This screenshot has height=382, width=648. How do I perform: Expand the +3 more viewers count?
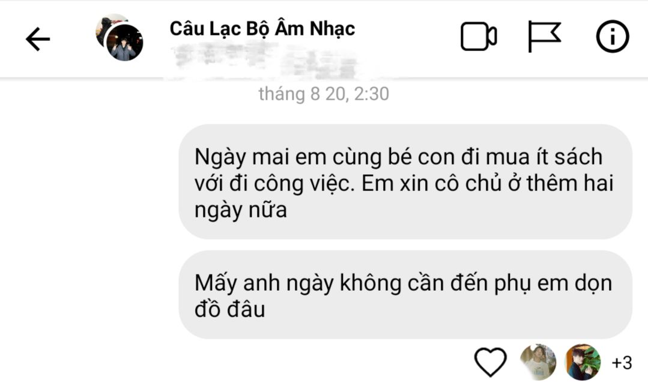tap(622, 363)
